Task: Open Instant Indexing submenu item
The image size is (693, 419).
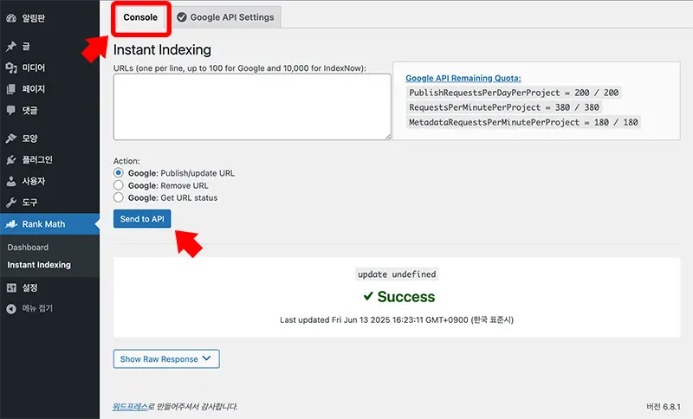Action: (x=39, y=264)
